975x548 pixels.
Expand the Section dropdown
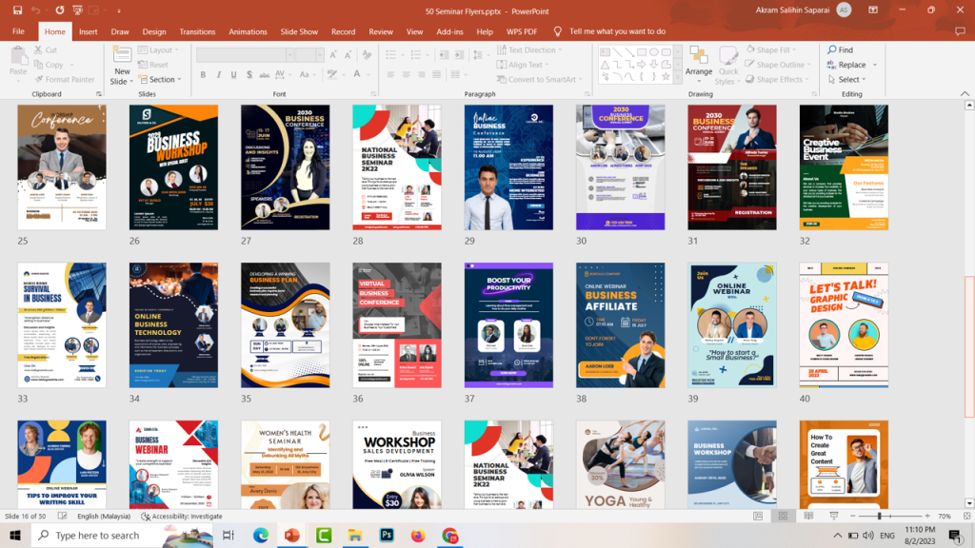point(162,80)
